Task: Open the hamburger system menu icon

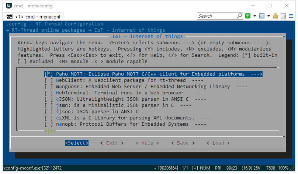Action: [291, 16]
